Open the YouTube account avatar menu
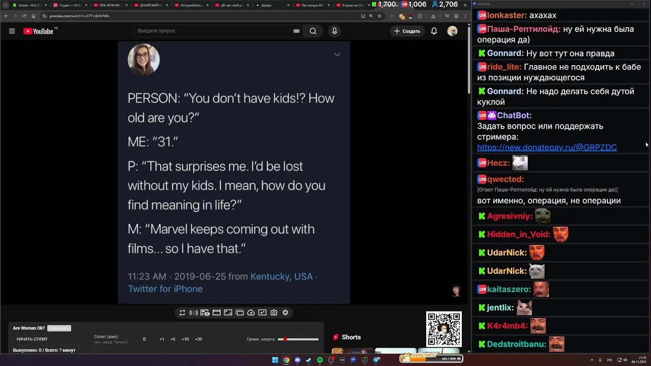Screen dimensions: 651x366 click(452, 31)
